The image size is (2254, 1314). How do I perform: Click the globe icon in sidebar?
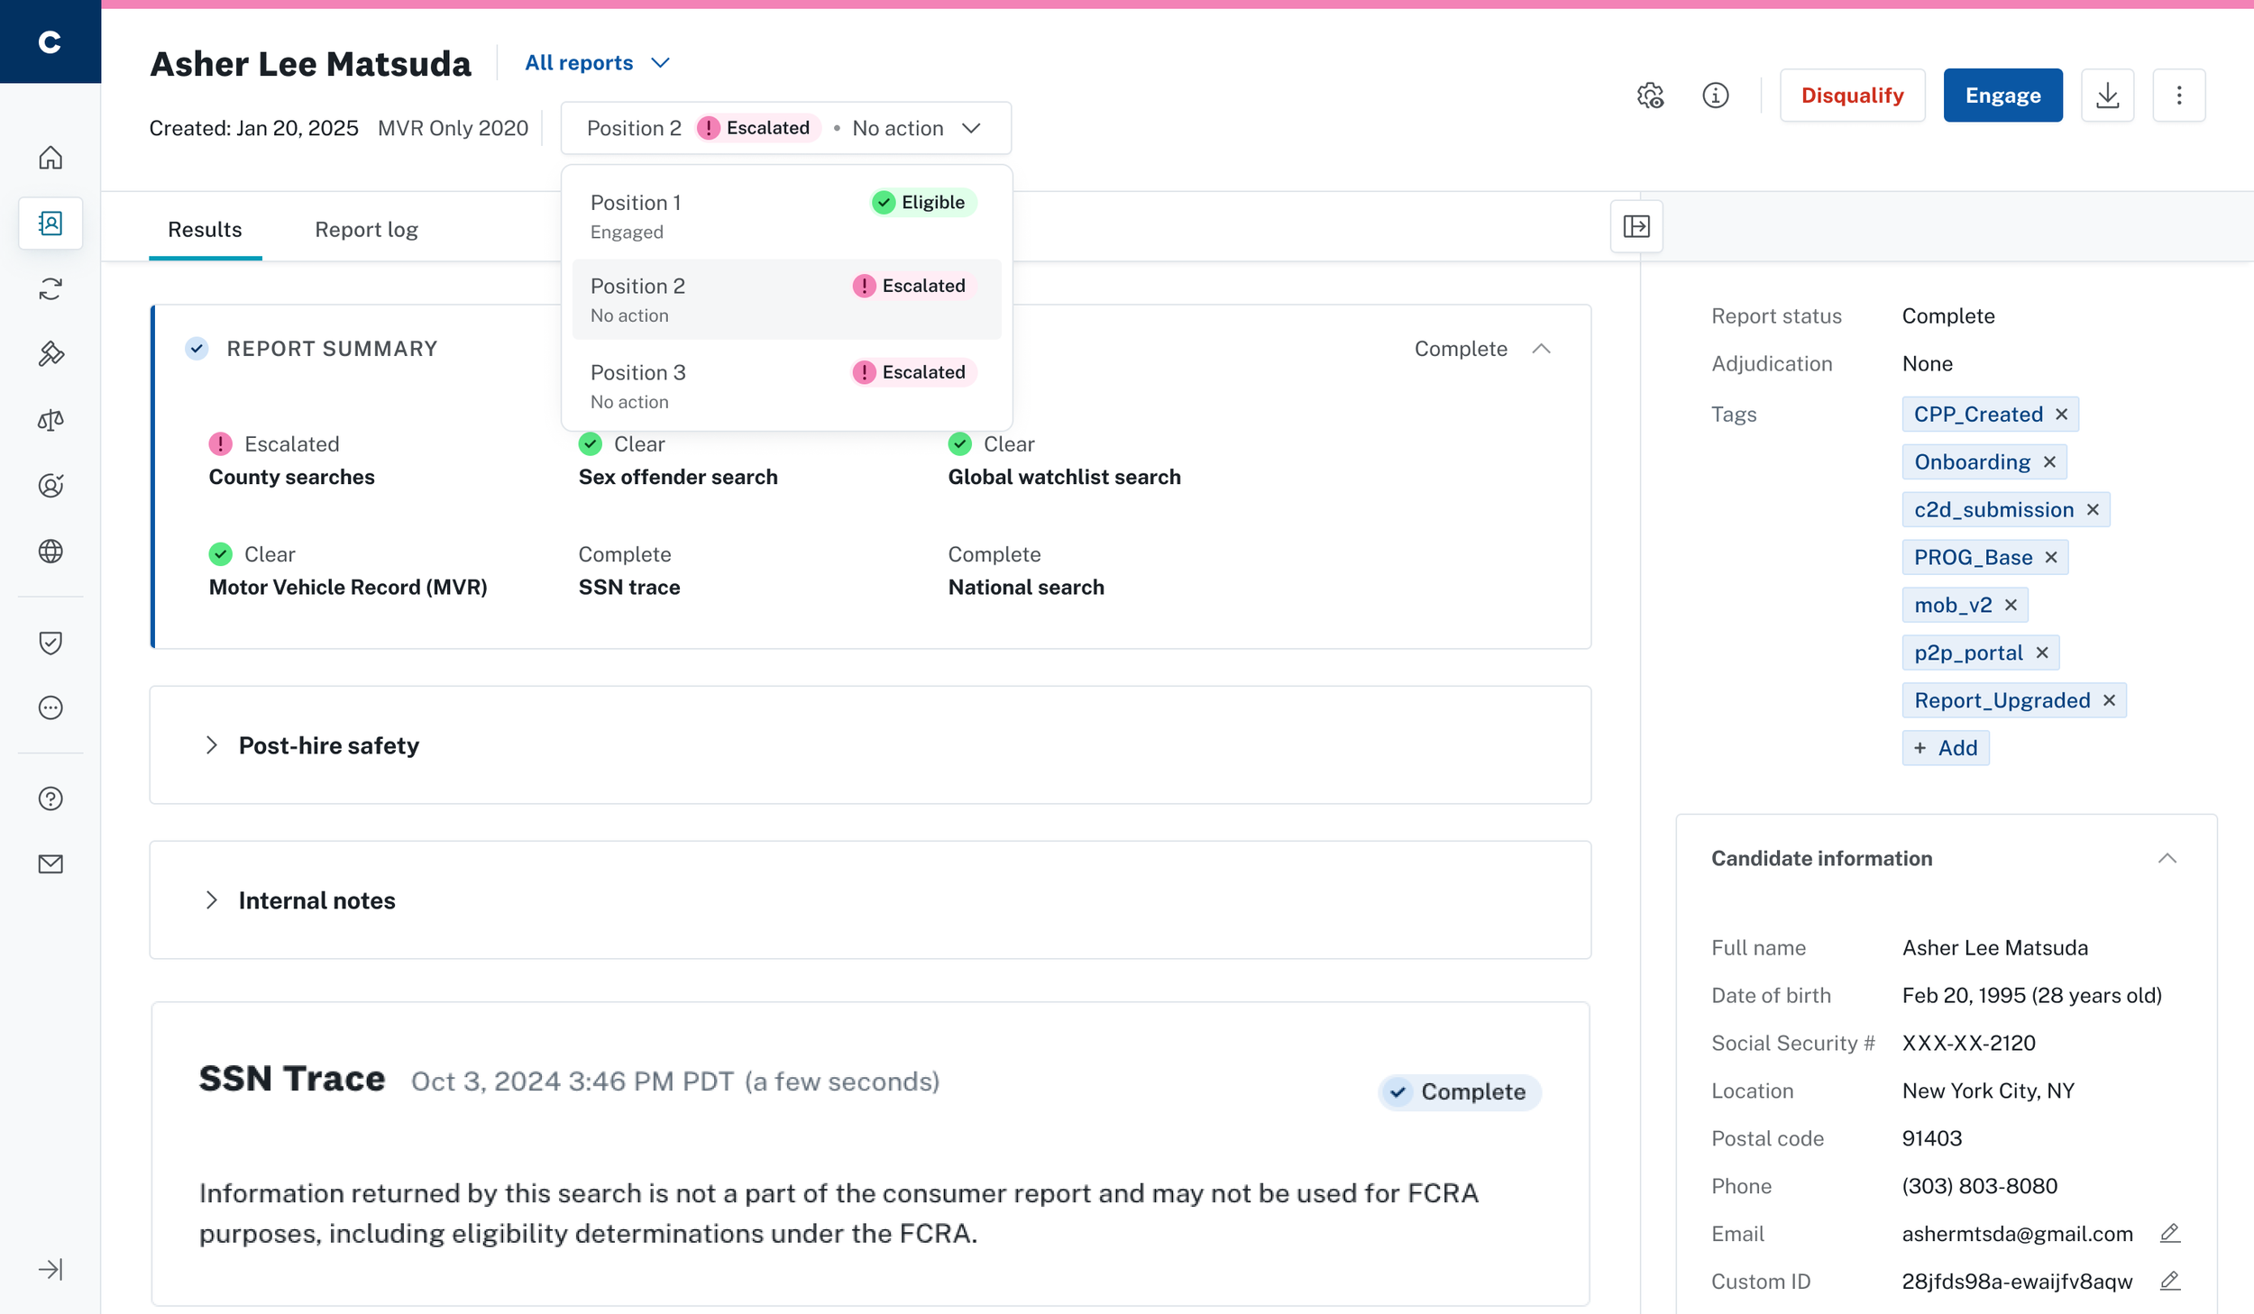pos(50,551)
